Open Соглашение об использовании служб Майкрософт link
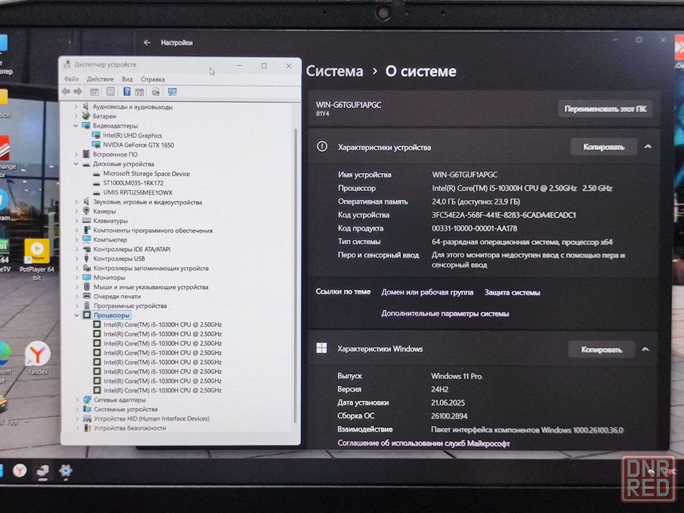Image resolution: width=684 pixels, height=513 pixels. [423, 443]
